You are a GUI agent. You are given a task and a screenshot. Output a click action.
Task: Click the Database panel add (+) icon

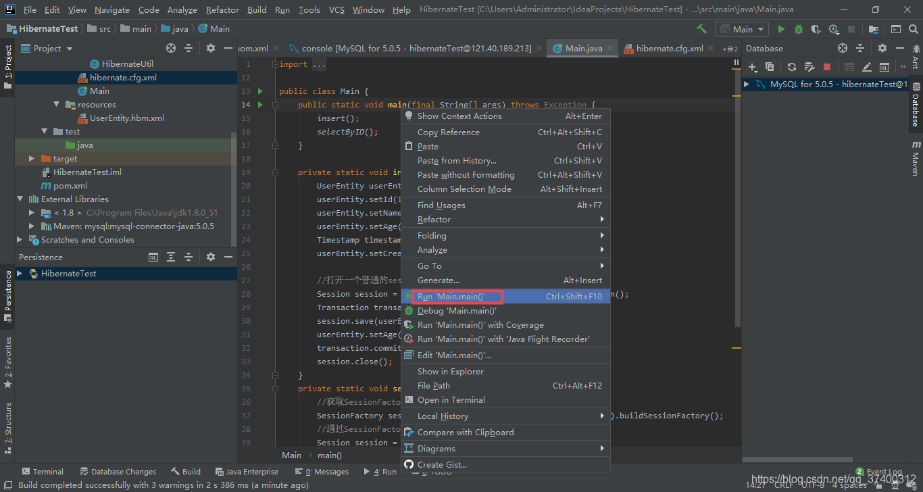click(753, 67)
